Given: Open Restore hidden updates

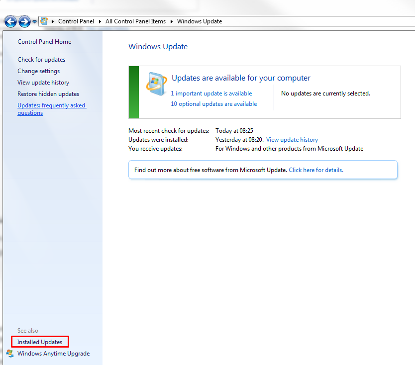Looking at the screenshot, I should click(x=48, y=94).
